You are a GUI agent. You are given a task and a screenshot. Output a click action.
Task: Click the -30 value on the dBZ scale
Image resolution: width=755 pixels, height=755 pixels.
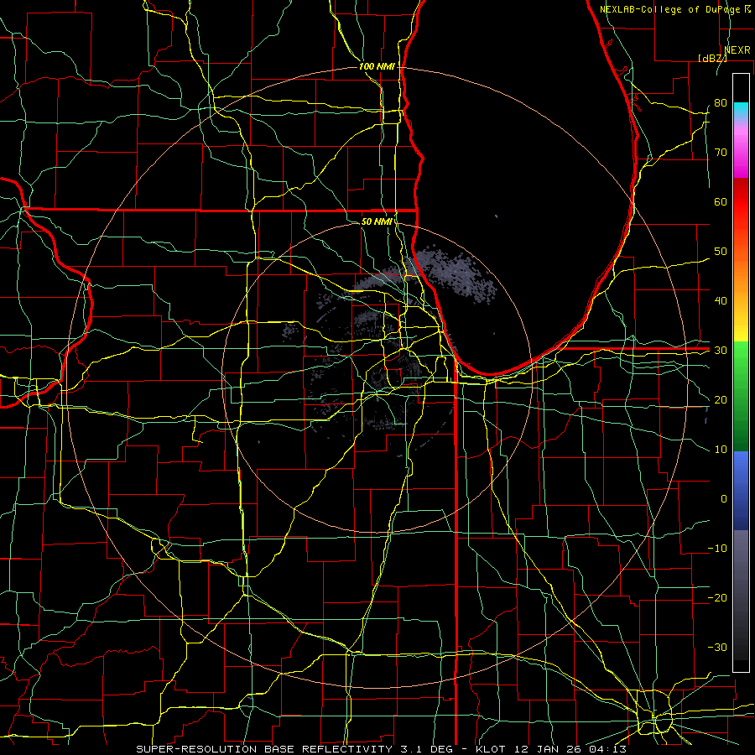point(717,648)
